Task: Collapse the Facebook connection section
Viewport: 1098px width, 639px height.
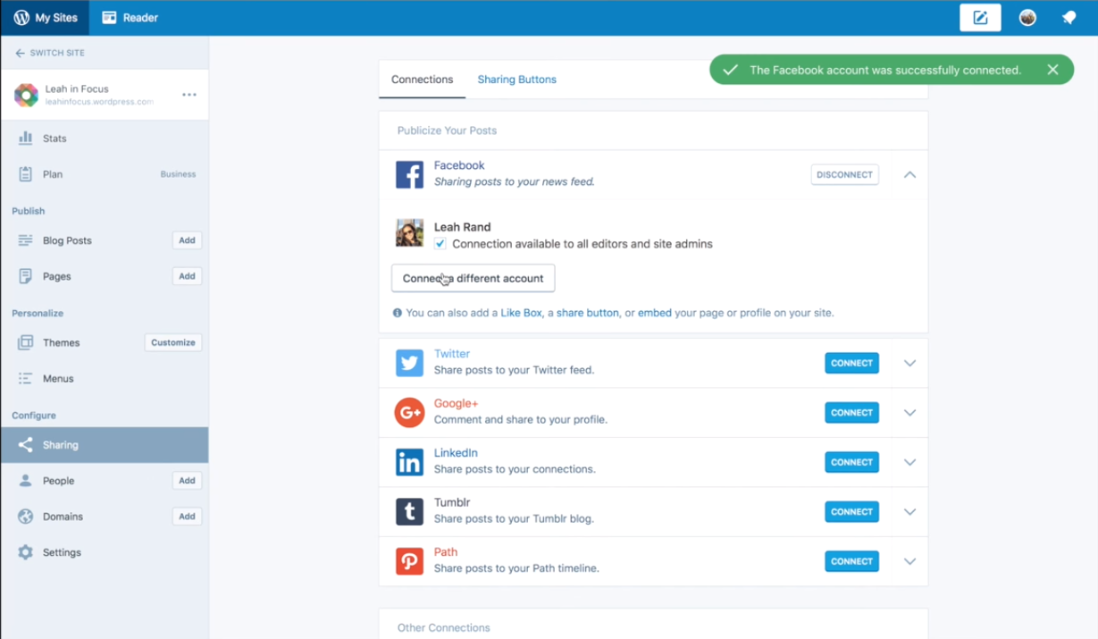Action: click(909, 175)
